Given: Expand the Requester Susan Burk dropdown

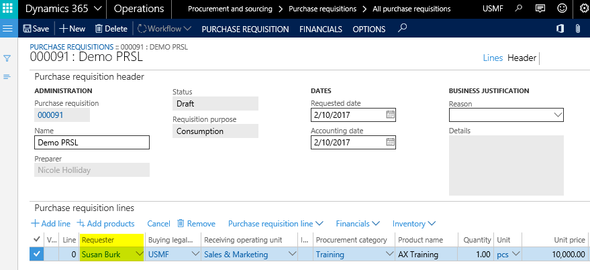Looking at the screenshot, I should 139,255.
